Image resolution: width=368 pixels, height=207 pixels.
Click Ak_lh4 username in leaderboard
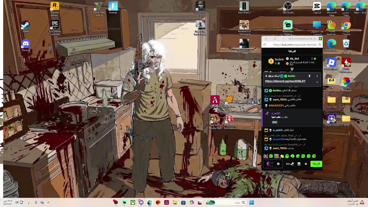(294, 59)
